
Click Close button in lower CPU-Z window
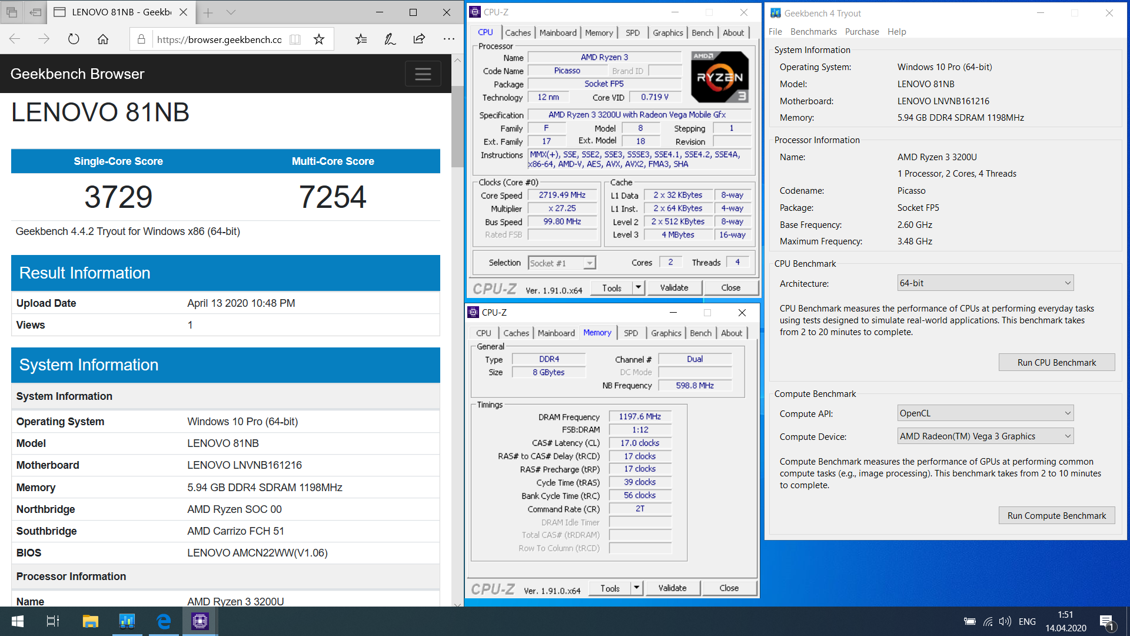tap(729, 588)
